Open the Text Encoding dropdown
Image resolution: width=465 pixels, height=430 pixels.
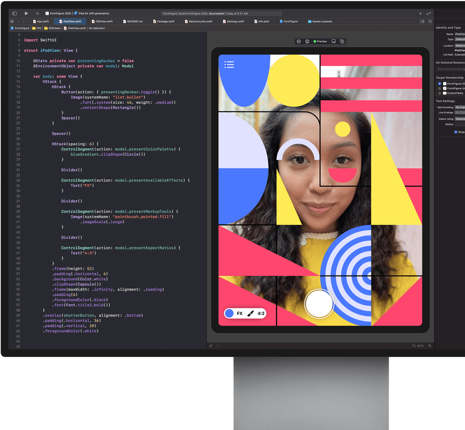460,107
